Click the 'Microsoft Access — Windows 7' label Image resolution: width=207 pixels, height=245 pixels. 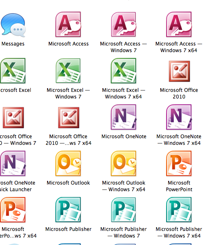(x=124, y=47)
